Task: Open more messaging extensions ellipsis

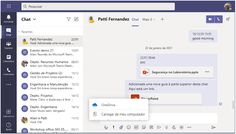Action: [189, 127]
